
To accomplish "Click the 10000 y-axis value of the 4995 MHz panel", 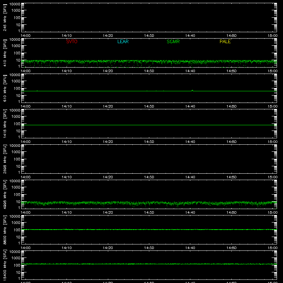I will click(x=15, y=181).
